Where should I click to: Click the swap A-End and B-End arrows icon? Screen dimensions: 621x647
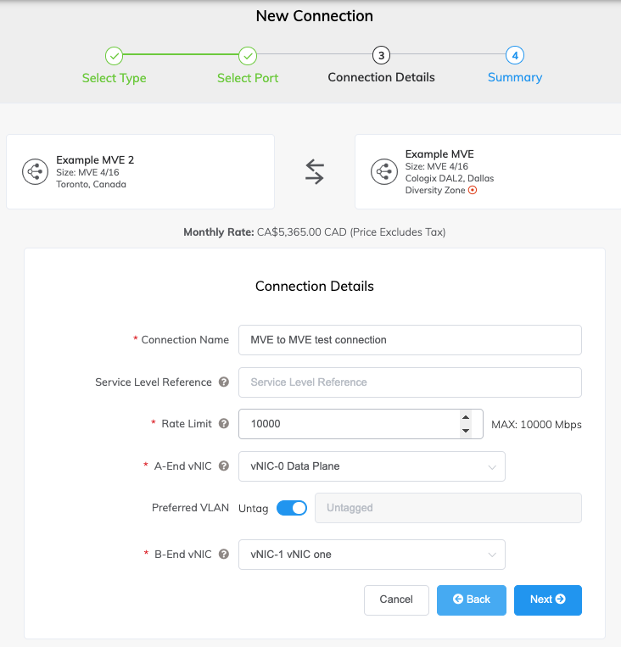click(x=315, y=171)
